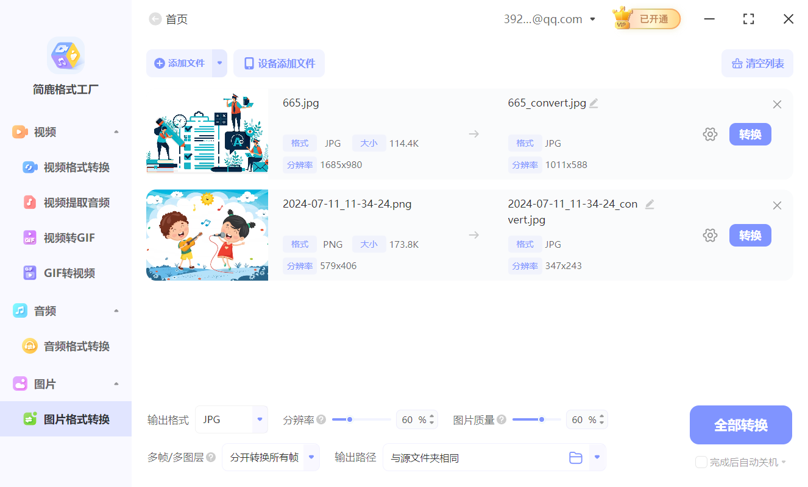Start conversion with 全部转换 button
This screenshot has width=808, height=487.
click(740, 424)
